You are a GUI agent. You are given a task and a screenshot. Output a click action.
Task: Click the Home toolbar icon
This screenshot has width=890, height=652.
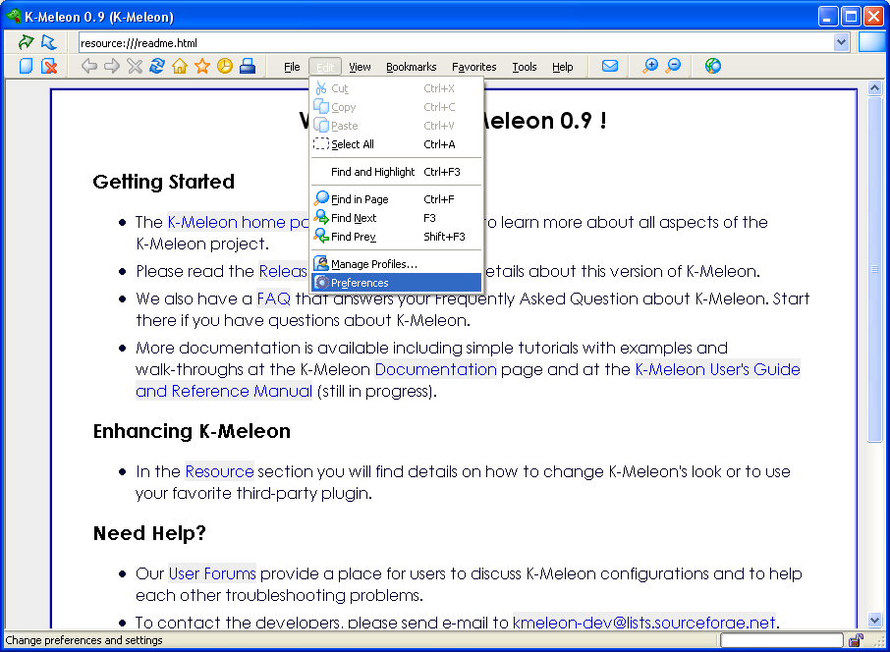coord(180,66)
